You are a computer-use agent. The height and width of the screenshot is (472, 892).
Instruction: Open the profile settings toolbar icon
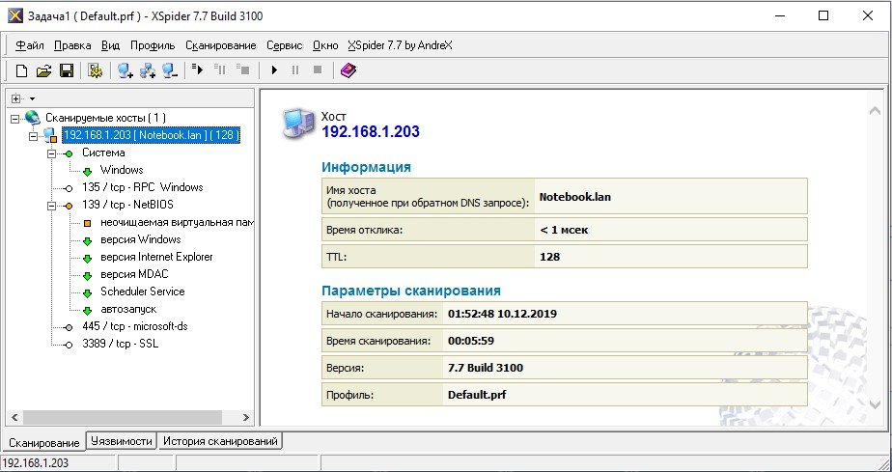(95, 70)
